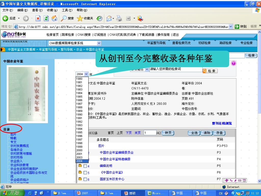
Task: Open the 文件 menu
Action: pyautogui.click(x=8, y=10)
